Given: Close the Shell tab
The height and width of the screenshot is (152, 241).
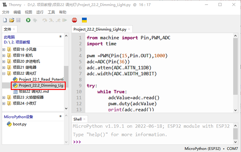Looking at the screenshot, I should tap(85, 119).
